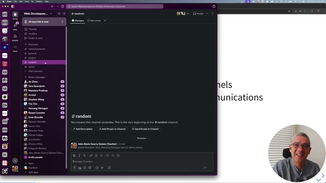This screenshot has width=326, height=183.
Task: Insert code block in composer
Action: [118, 156]
